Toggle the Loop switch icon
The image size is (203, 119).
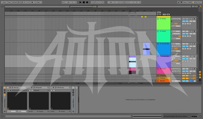click(124, 2)
